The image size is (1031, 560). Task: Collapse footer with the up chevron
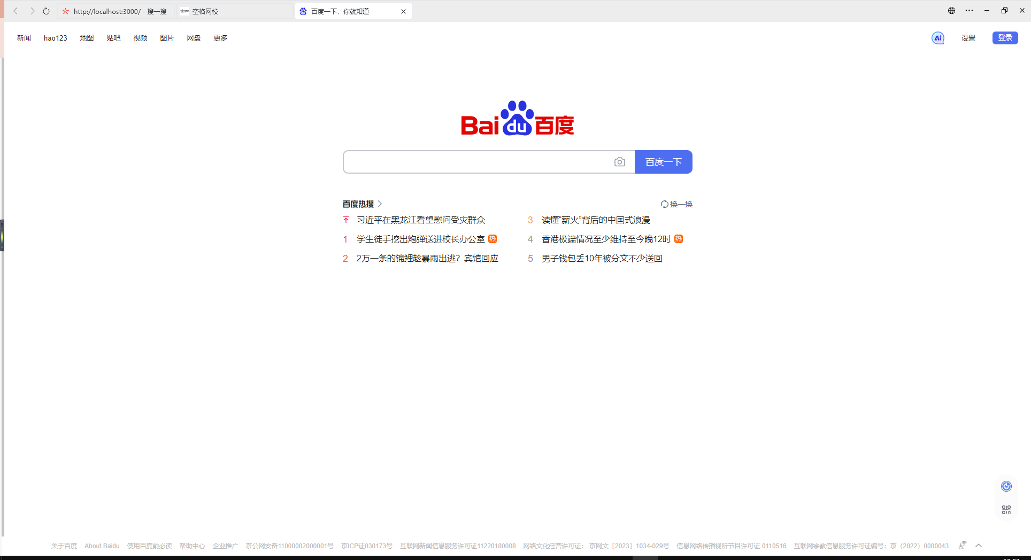click(979, 546)
